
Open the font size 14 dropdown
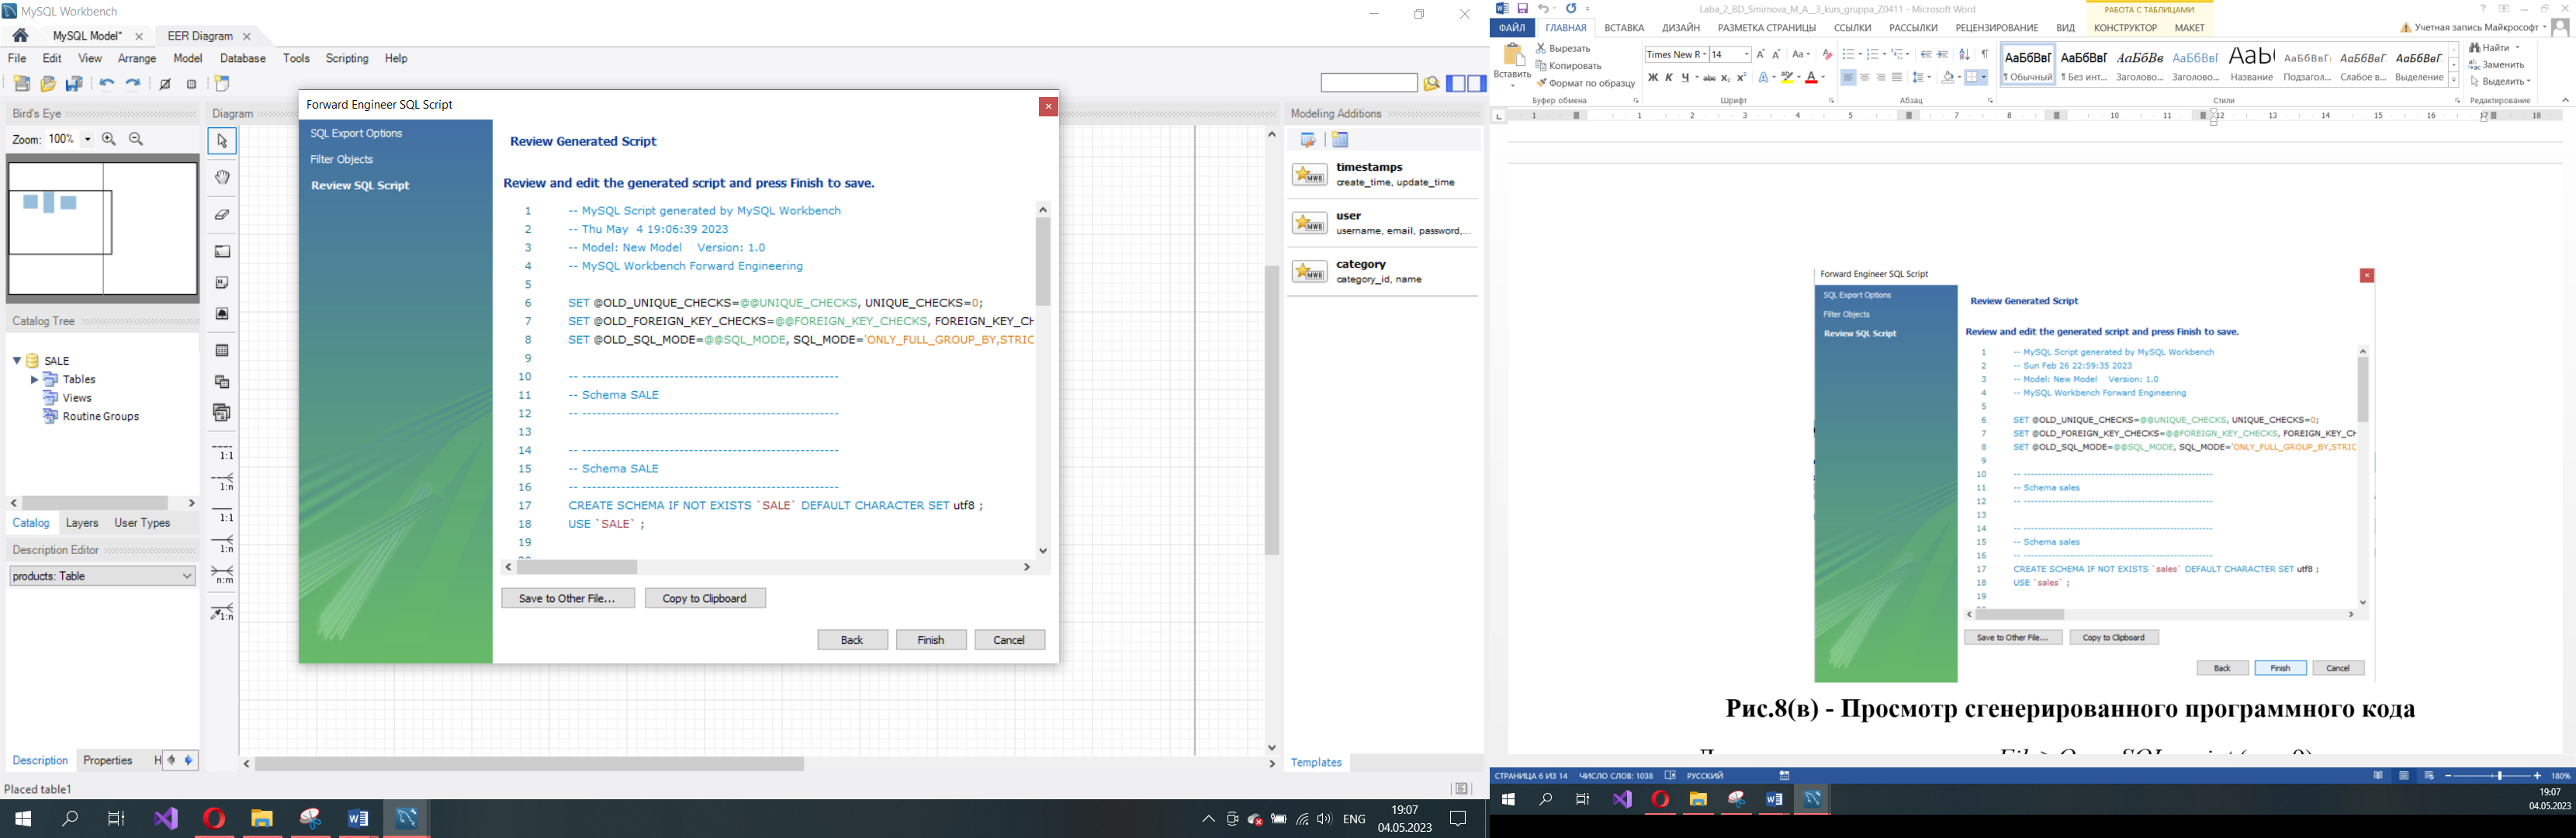point(1746,54)
